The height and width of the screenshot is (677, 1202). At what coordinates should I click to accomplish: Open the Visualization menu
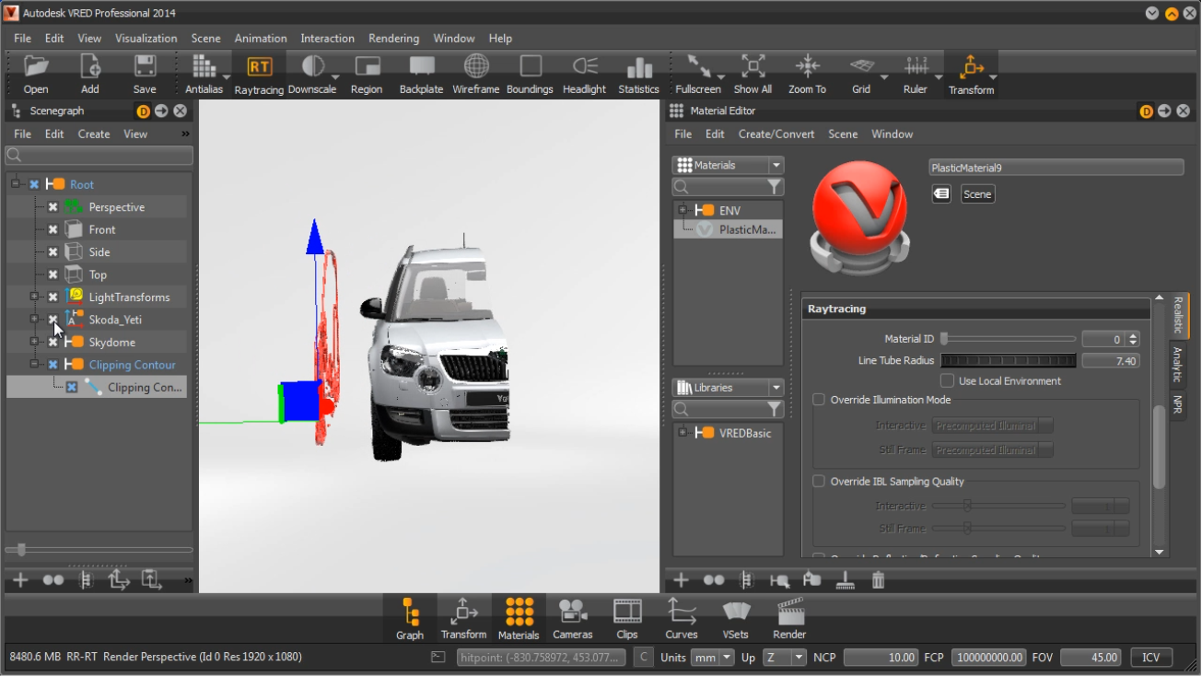pos(146,39)
